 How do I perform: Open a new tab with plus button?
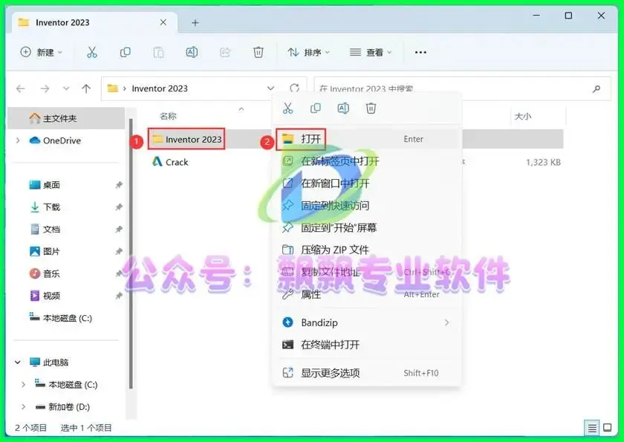click(x=195, y=23)
